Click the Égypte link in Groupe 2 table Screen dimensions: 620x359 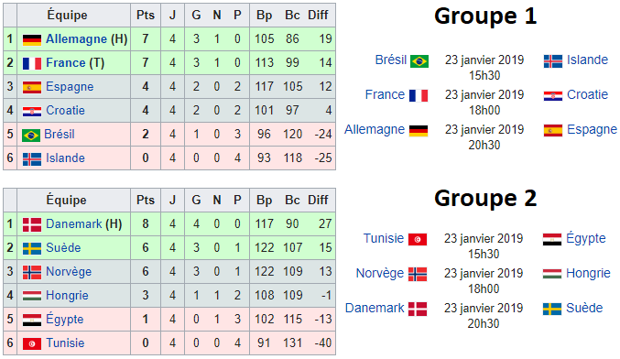pos(65,319)
